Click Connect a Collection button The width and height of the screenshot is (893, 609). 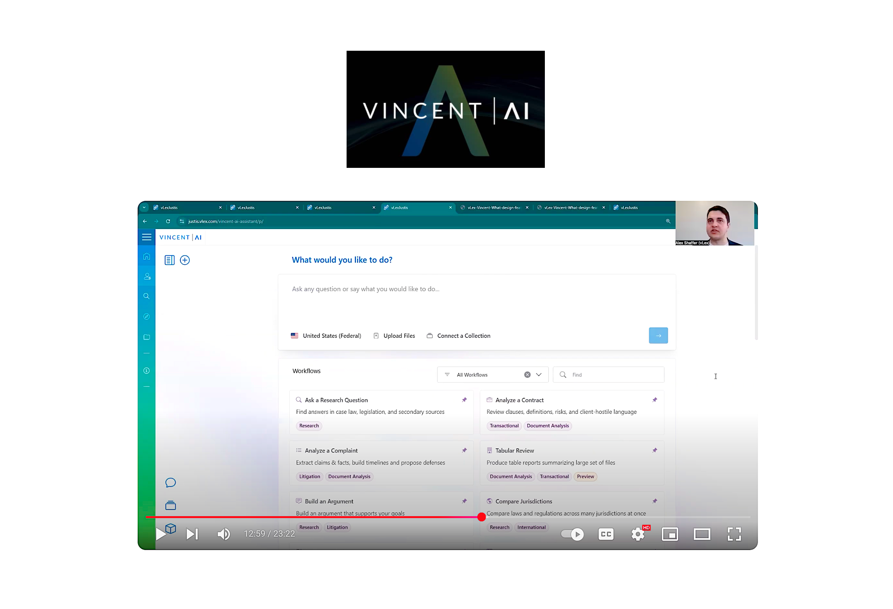pos(459,336)
